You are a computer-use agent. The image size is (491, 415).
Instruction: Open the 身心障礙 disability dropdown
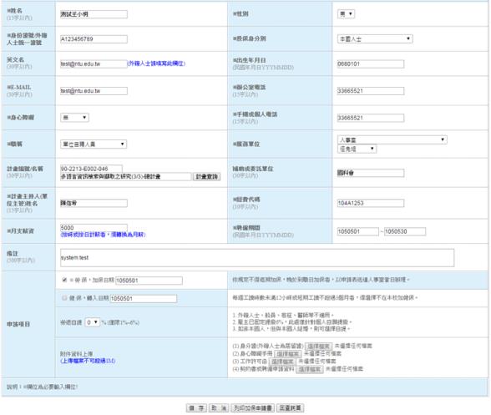[x=74, y=118]
